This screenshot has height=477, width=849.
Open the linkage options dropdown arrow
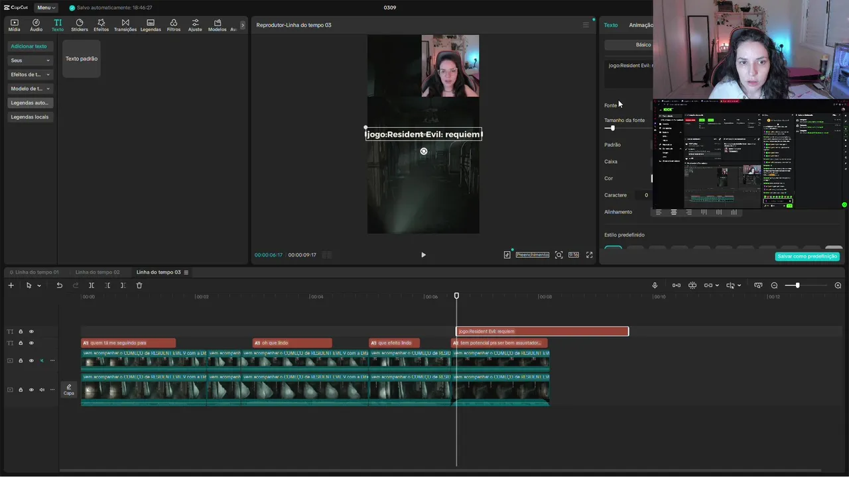pos(718,286)
